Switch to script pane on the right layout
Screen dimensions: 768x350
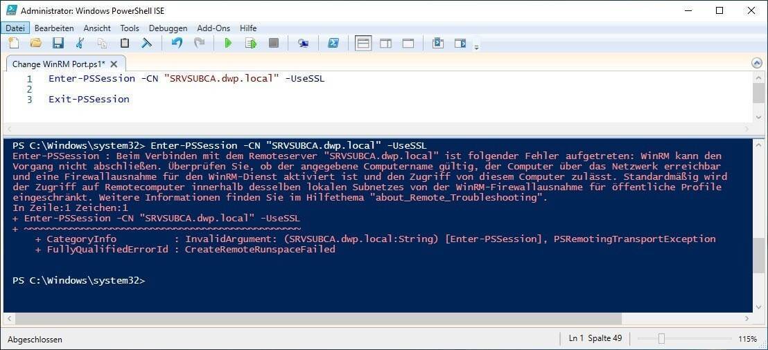pyautogui.click(x=385, y=43)
